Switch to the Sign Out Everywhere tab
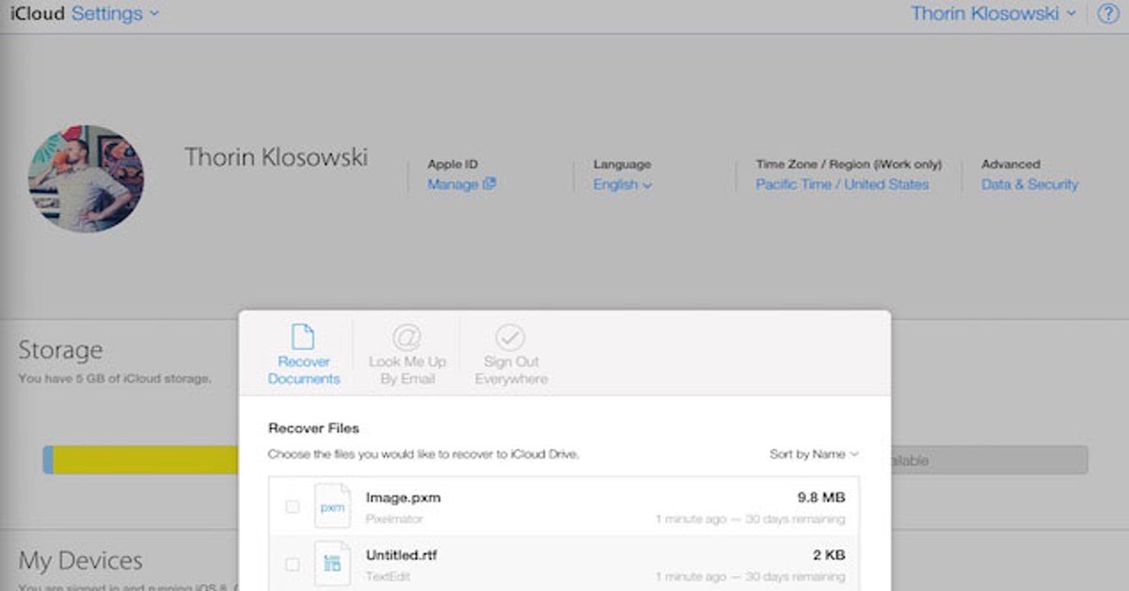 [511, 353]
